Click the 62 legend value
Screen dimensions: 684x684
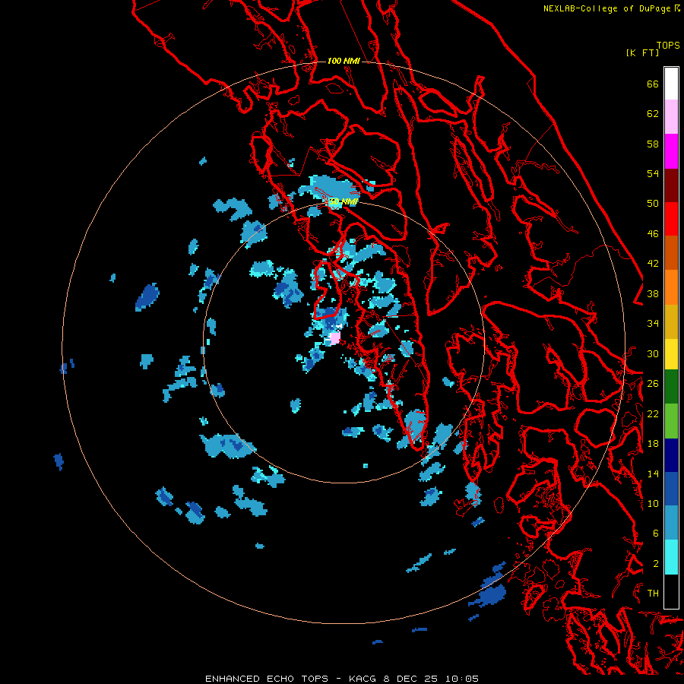point(653,114)
